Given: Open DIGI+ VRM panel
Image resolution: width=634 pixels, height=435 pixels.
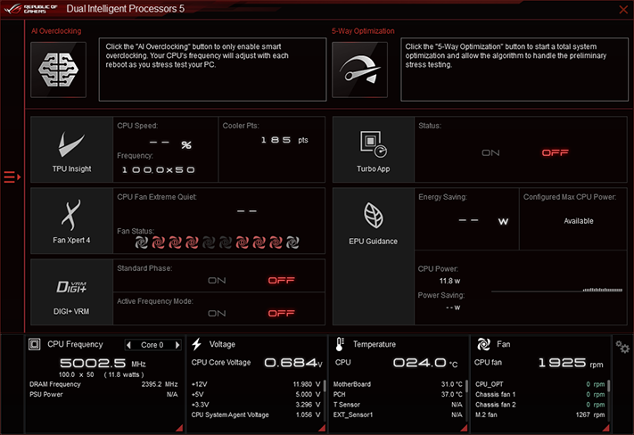Looking at the screenshot, I should 71,291.
